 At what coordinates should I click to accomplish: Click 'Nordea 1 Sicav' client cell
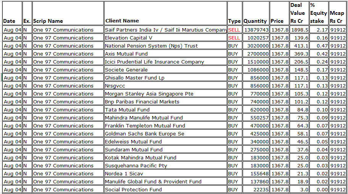coord(166,173)
